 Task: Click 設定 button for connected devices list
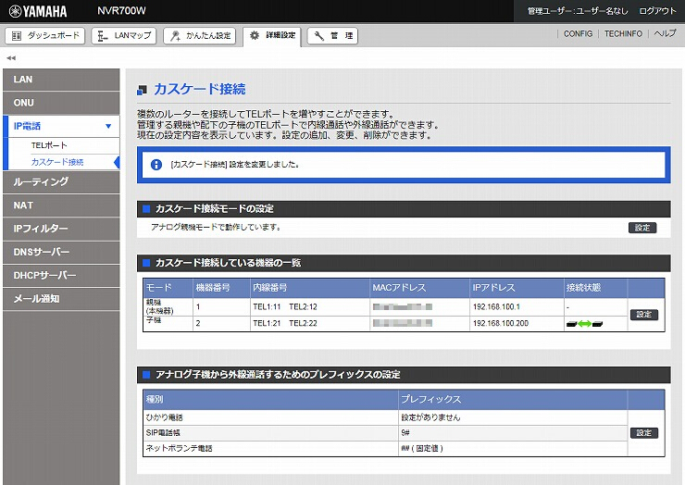click(644, 315)
